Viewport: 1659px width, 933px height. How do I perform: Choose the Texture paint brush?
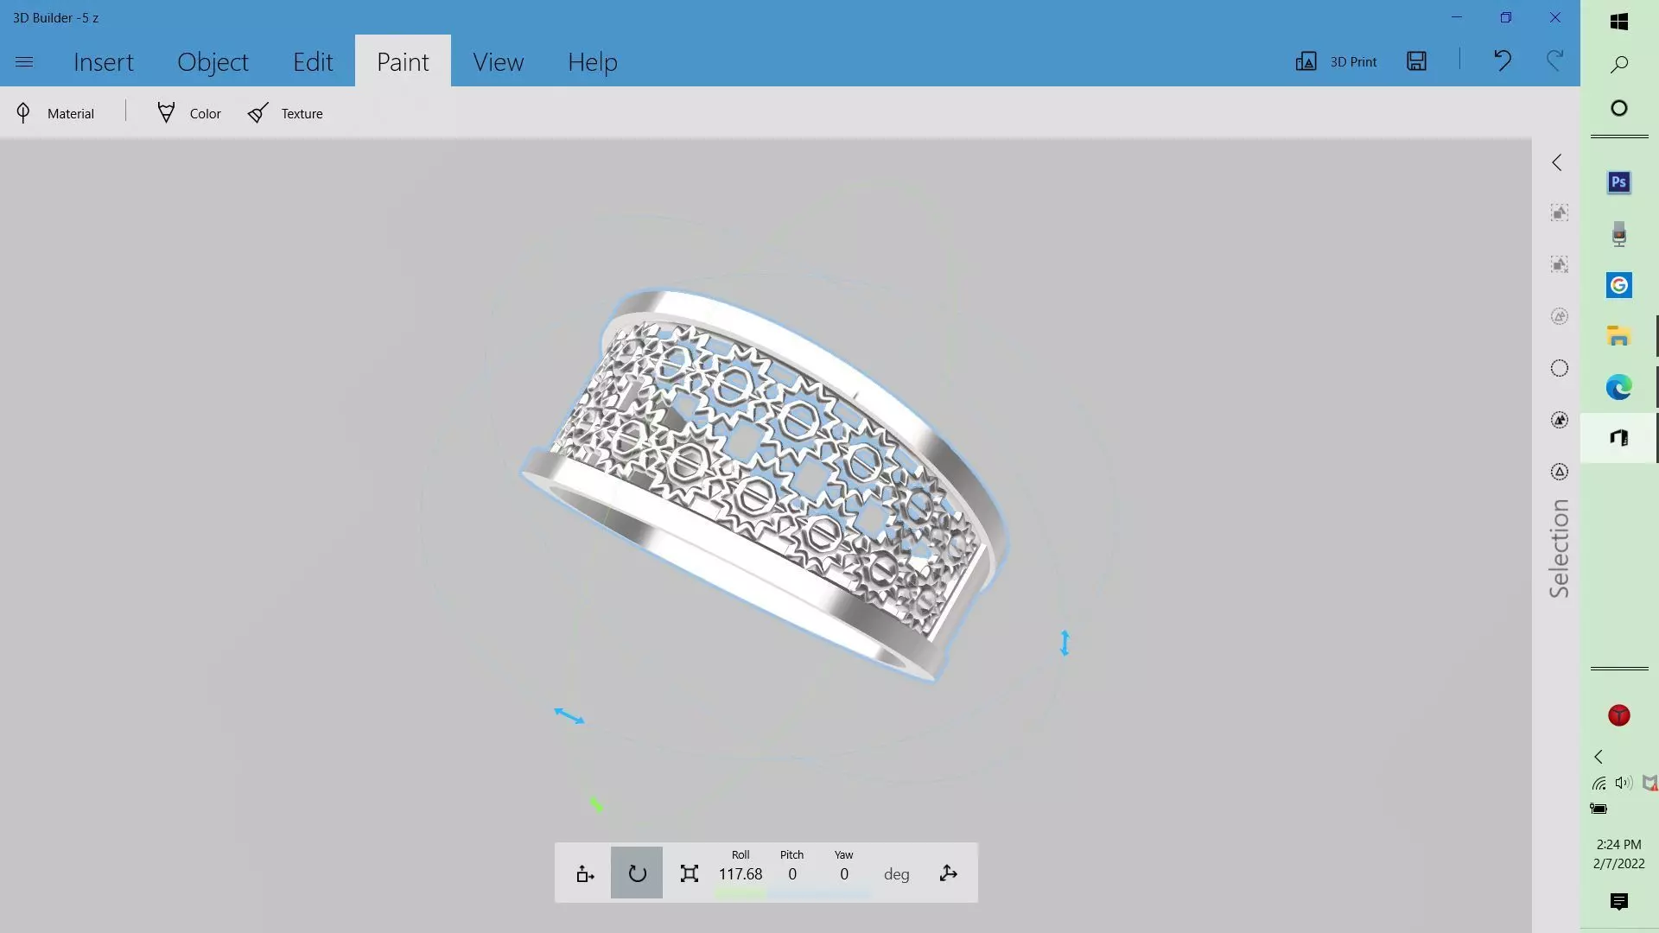tap(285, 113)
